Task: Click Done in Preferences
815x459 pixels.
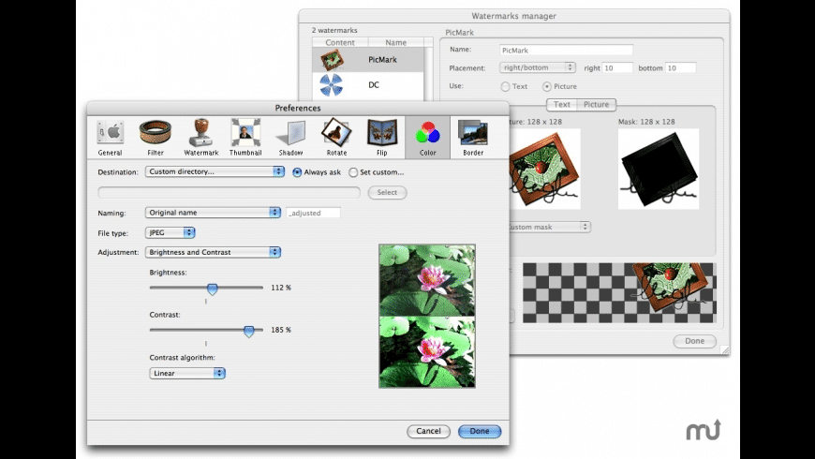Action: tap(480, 431)
